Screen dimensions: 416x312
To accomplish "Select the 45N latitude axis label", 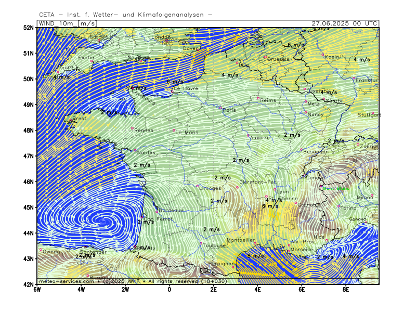I will 29,207.
